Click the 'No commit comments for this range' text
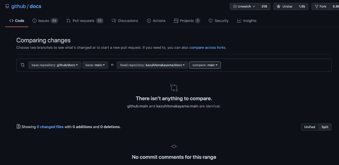Screen dimensions: 339x165 point(174,157)
